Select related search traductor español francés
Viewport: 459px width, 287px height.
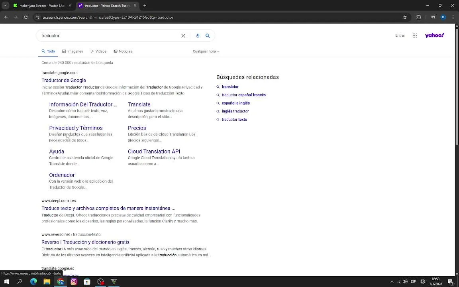243,95
